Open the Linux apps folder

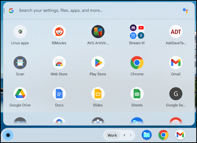pos(20,31)
